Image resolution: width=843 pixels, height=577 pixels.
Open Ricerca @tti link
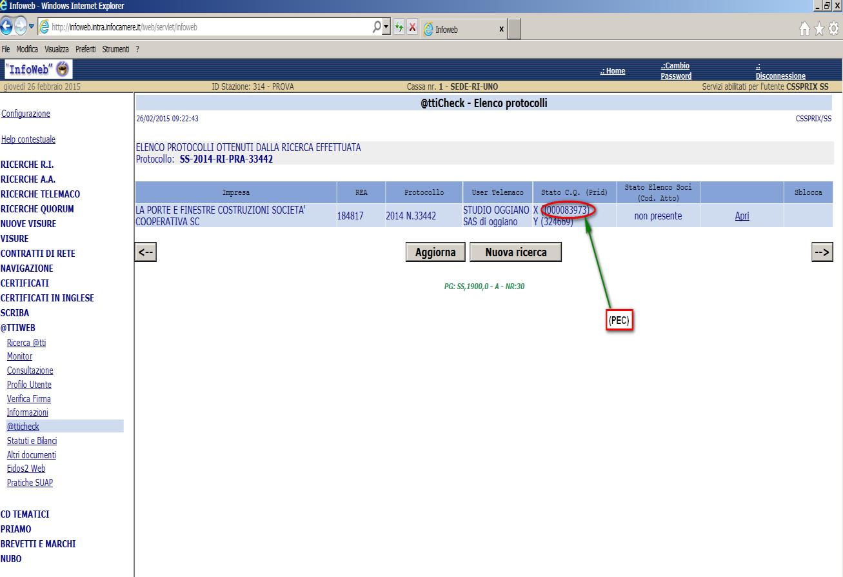pos(26,343)
